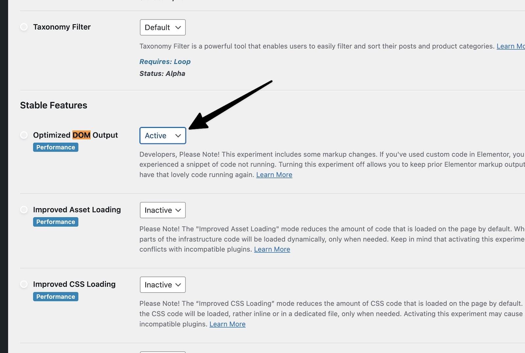Open the Requires: Loop link

(x=165, y=62)
